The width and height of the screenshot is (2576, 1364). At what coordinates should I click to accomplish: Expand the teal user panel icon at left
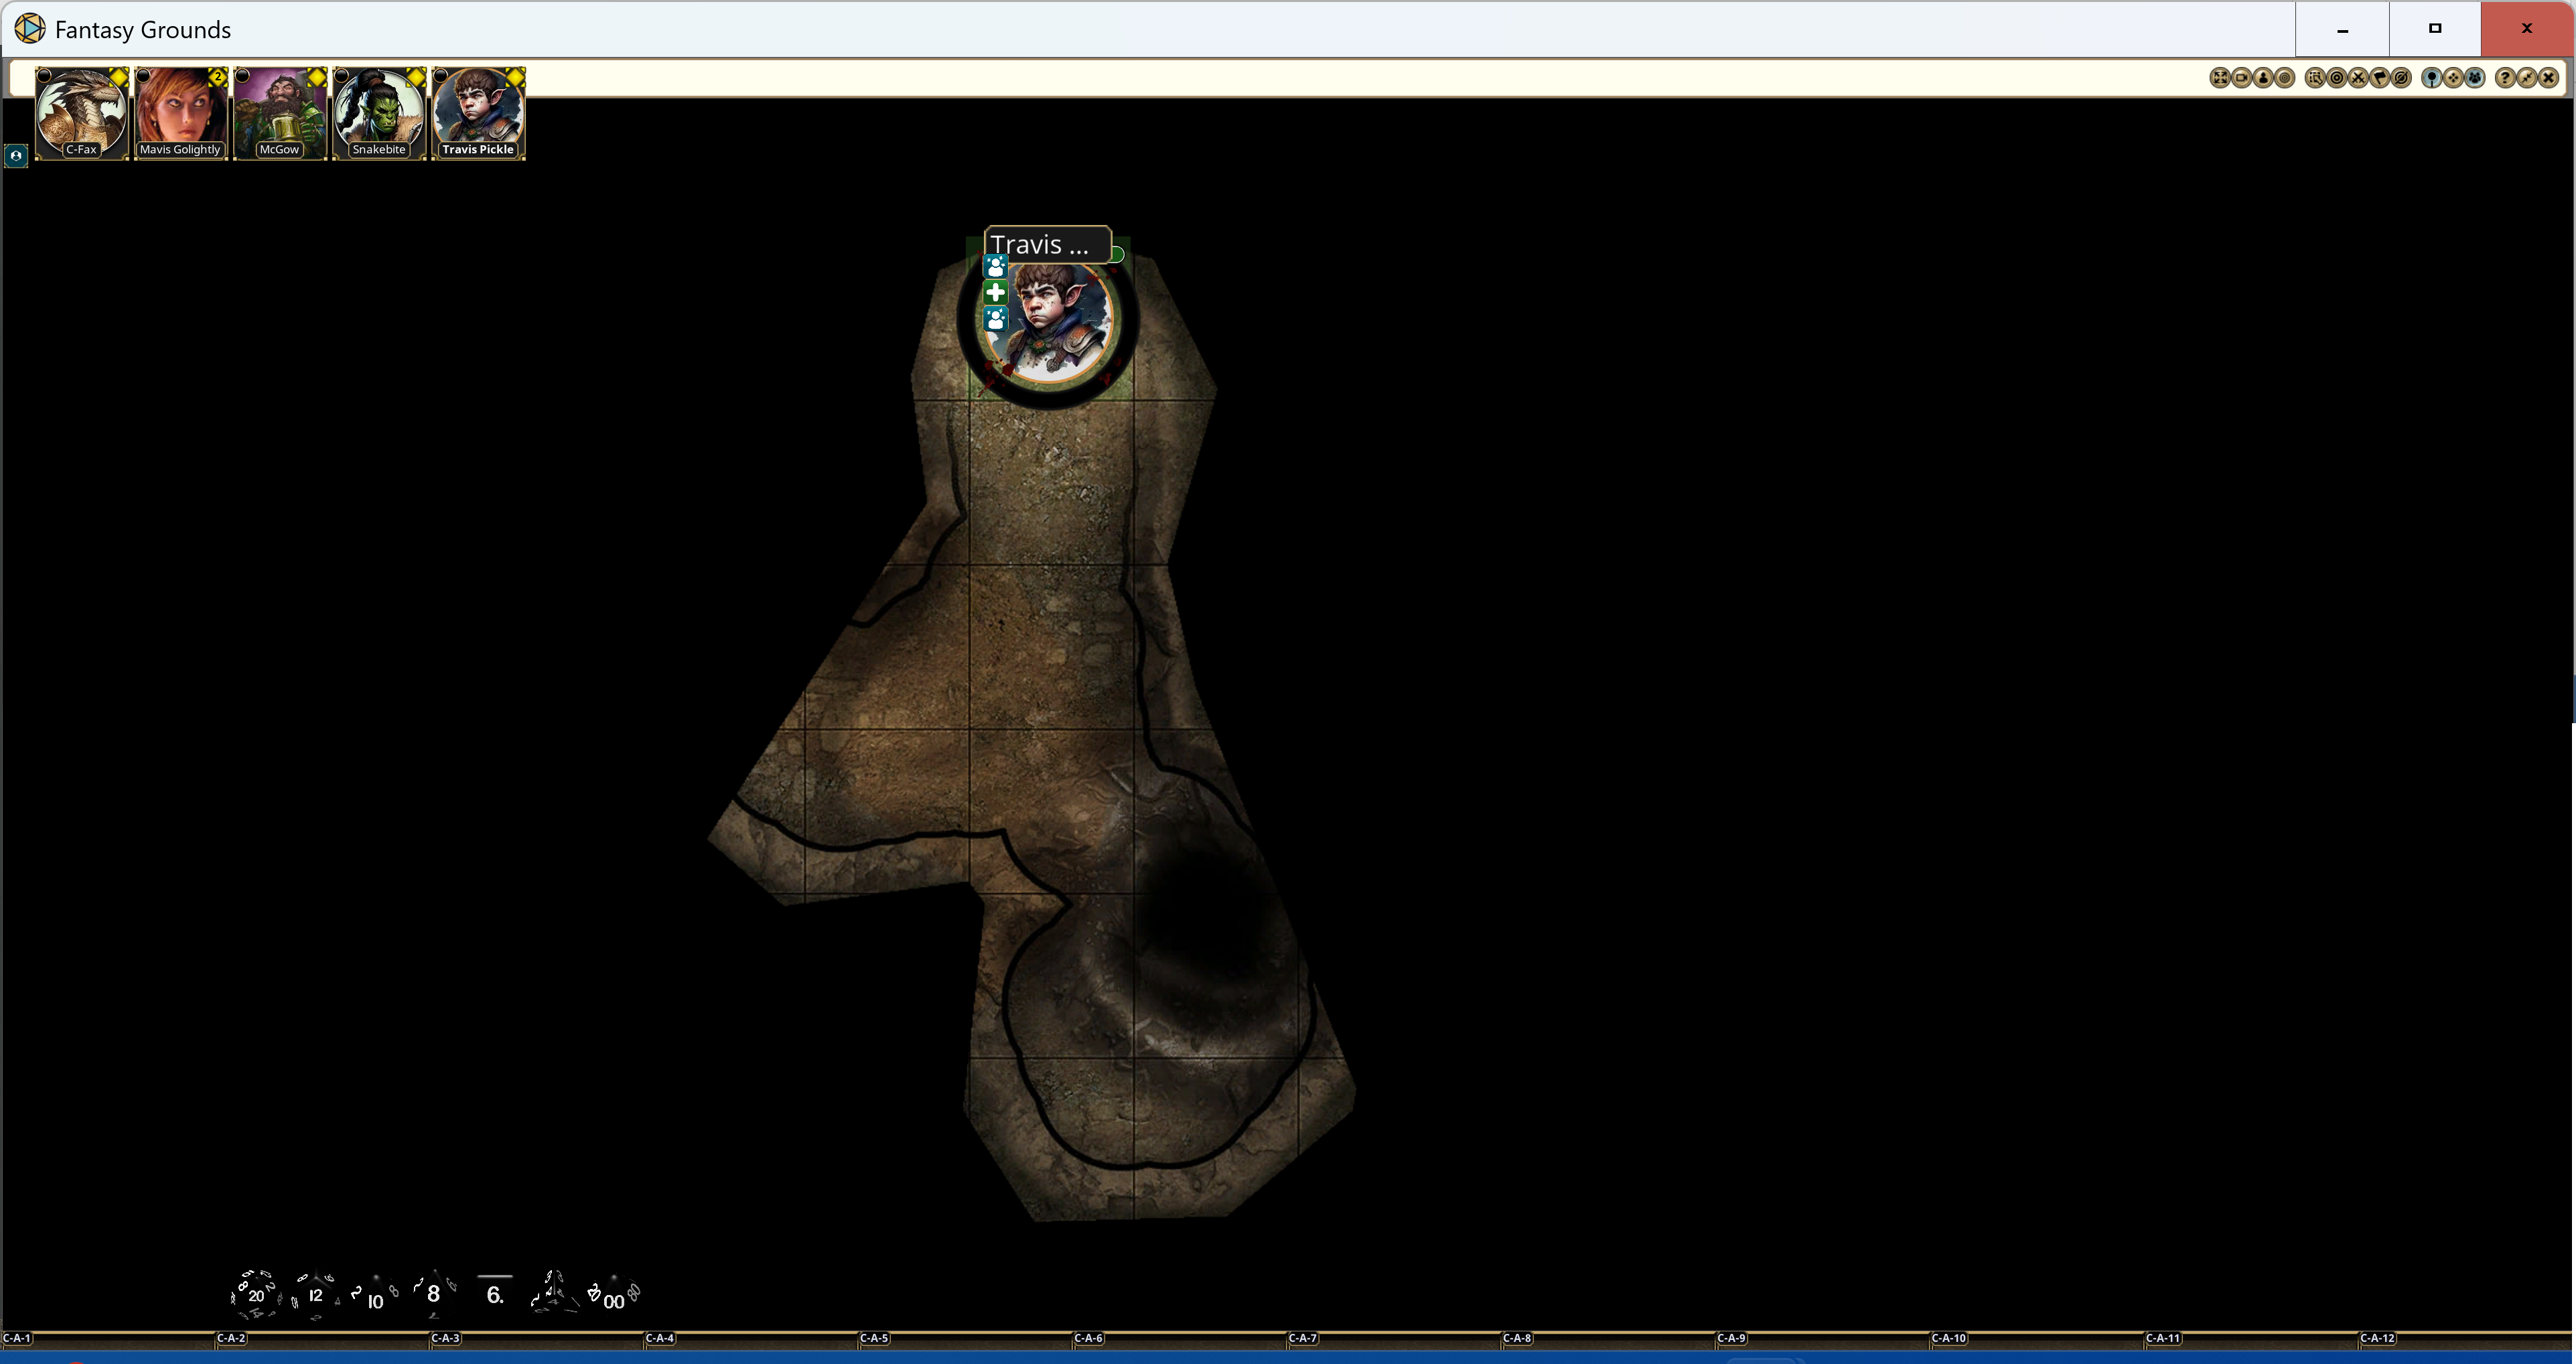[15, 156]
